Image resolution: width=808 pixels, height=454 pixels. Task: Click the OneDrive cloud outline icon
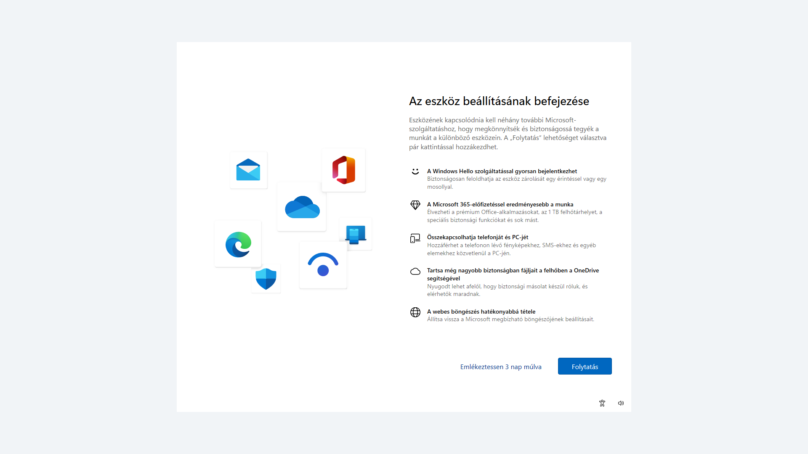coord(415,272)
